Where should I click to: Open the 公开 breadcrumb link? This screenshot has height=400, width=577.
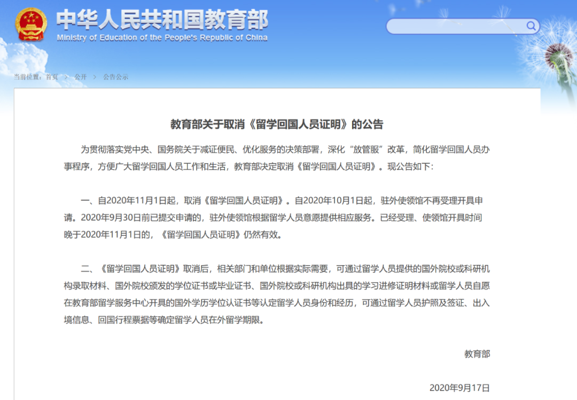[x=81, y=77]
